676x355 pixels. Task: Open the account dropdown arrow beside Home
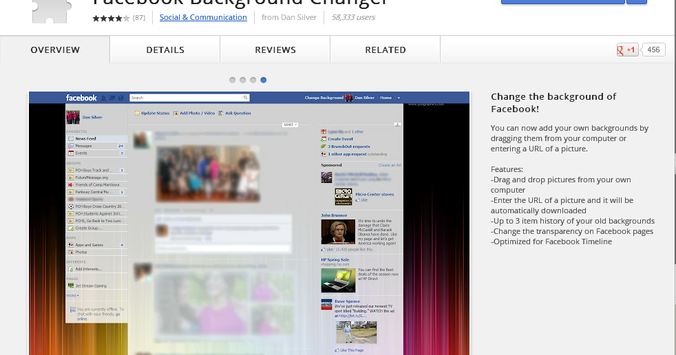[399, 98]
